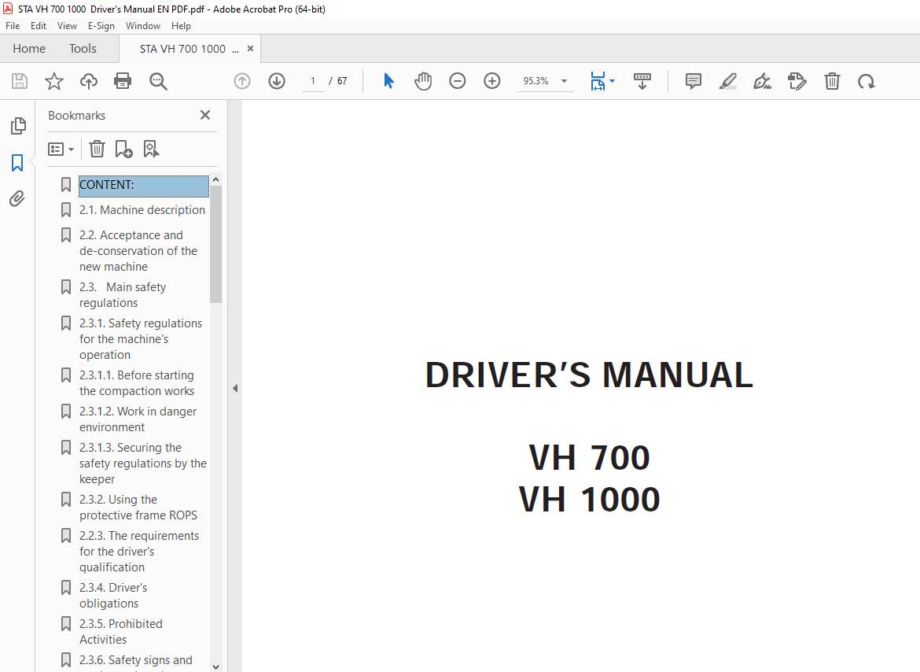Image resolution: width=920 pixels, height=672 pixels.
Task: Click the delete trash icon in toolbar
Action: [832, 81]
